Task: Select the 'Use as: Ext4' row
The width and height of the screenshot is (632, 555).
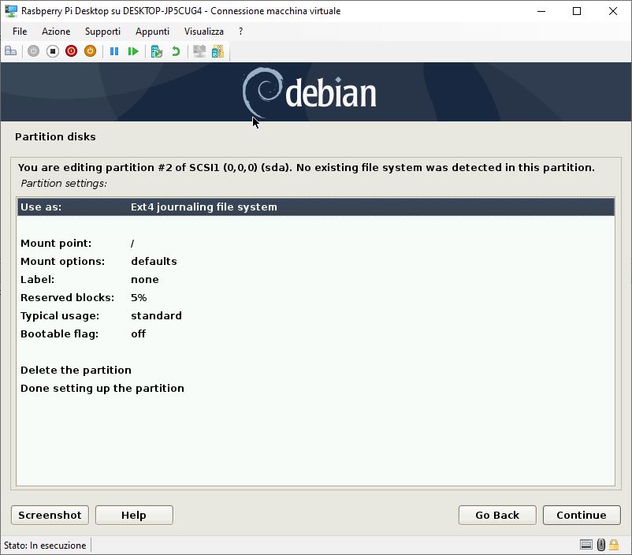Action: pyautogui.click(x=315, y=207)
